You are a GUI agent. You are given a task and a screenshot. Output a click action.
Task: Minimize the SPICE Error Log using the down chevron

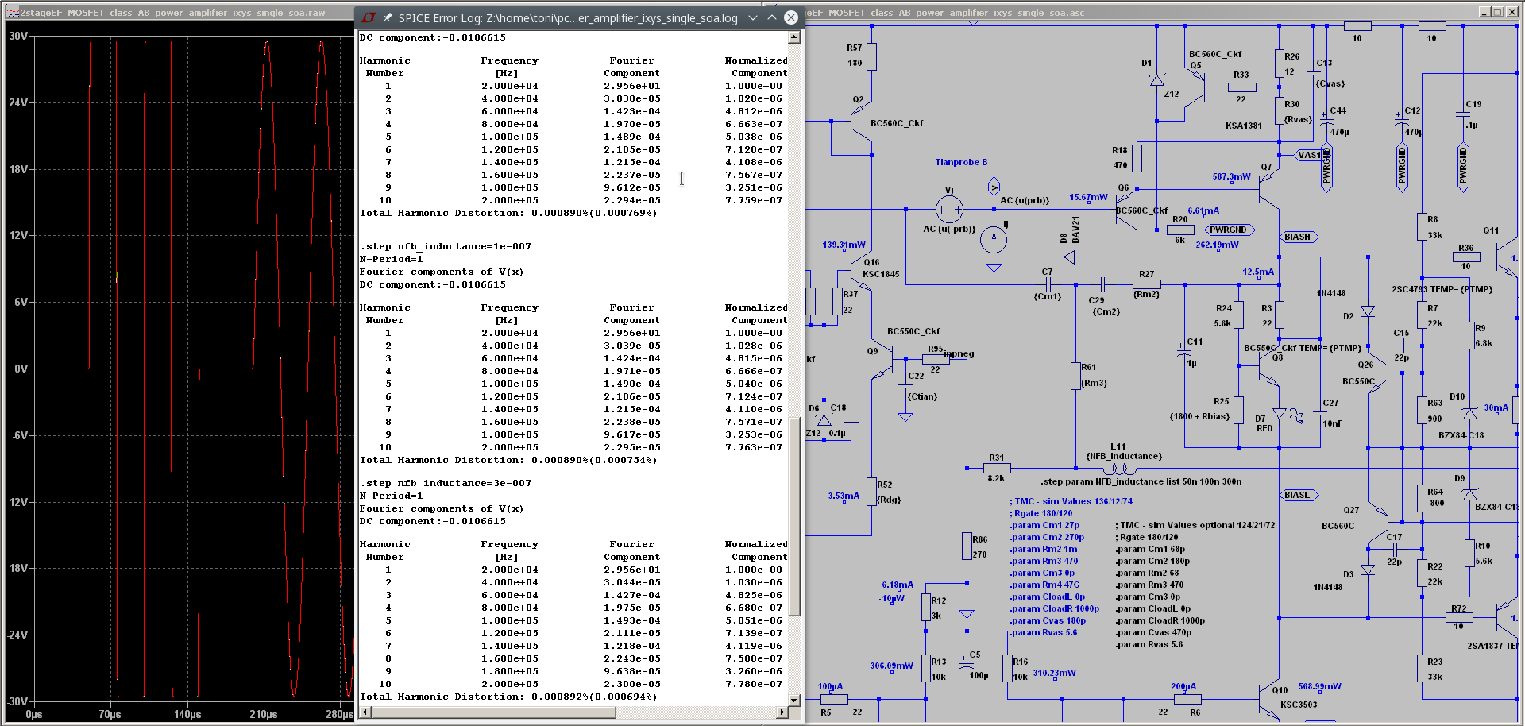753,17
